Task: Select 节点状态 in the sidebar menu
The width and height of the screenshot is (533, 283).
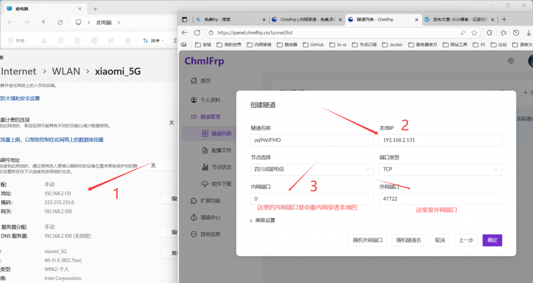Action: (x=221, y=167)
